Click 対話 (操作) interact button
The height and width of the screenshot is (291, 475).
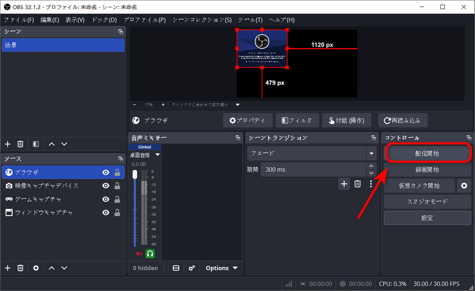point(346,121)
